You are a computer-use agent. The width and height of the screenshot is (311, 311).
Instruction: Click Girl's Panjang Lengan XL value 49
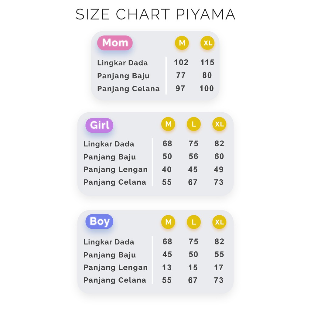click(x=219, y=169)
